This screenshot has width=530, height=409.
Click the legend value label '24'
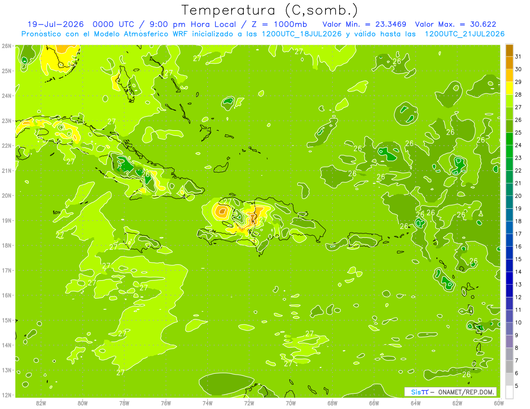[x=519, y=145]
